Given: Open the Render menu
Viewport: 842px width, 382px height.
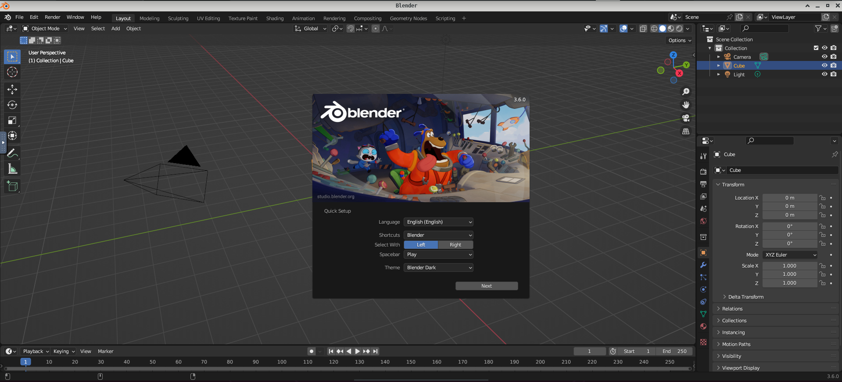Looking at the screenshot, I should (x=52, y=17).
